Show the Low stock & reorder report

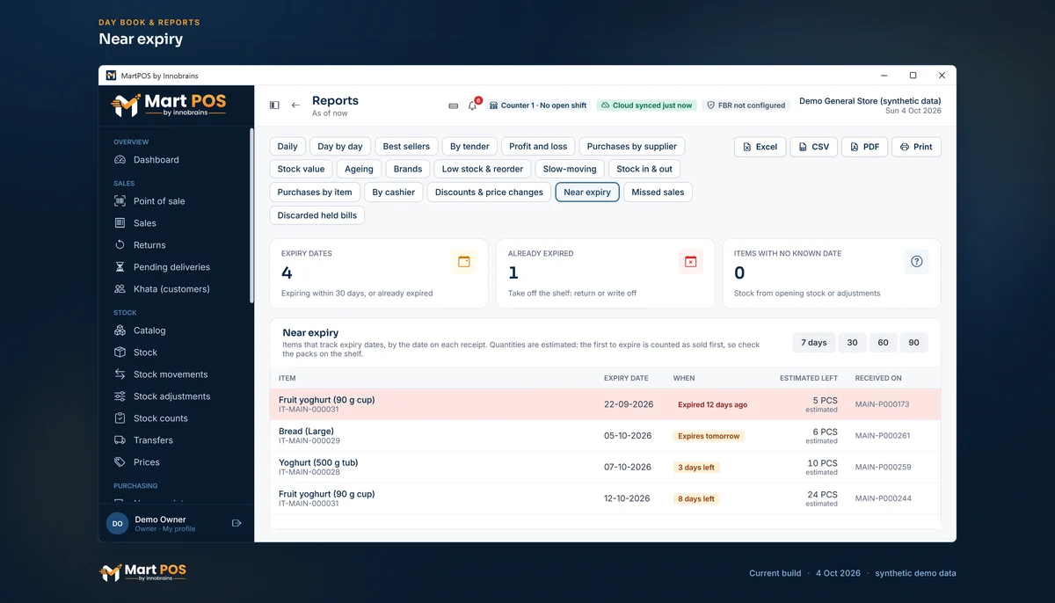tap(483, 170)
